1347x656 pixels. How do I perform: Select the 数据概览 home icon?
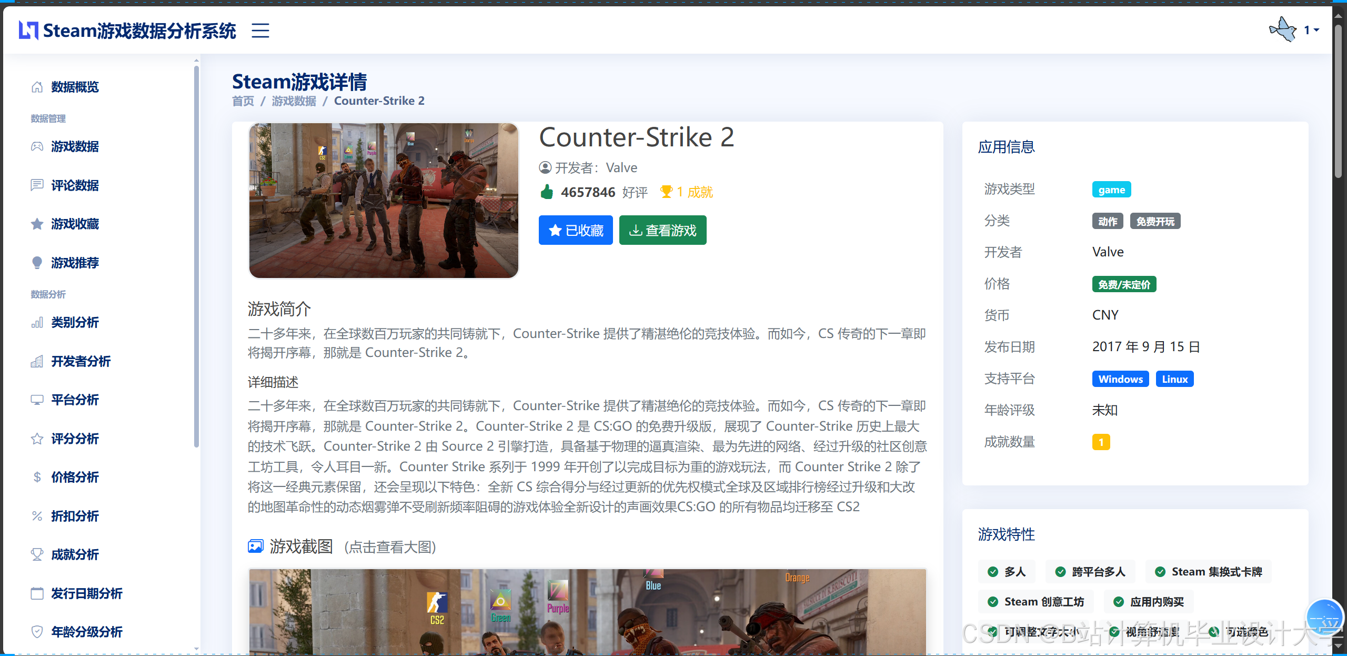point(37,86)
